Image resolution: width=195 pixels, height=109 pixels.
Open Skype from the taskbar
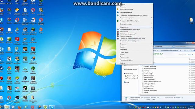tap(52, 107)
